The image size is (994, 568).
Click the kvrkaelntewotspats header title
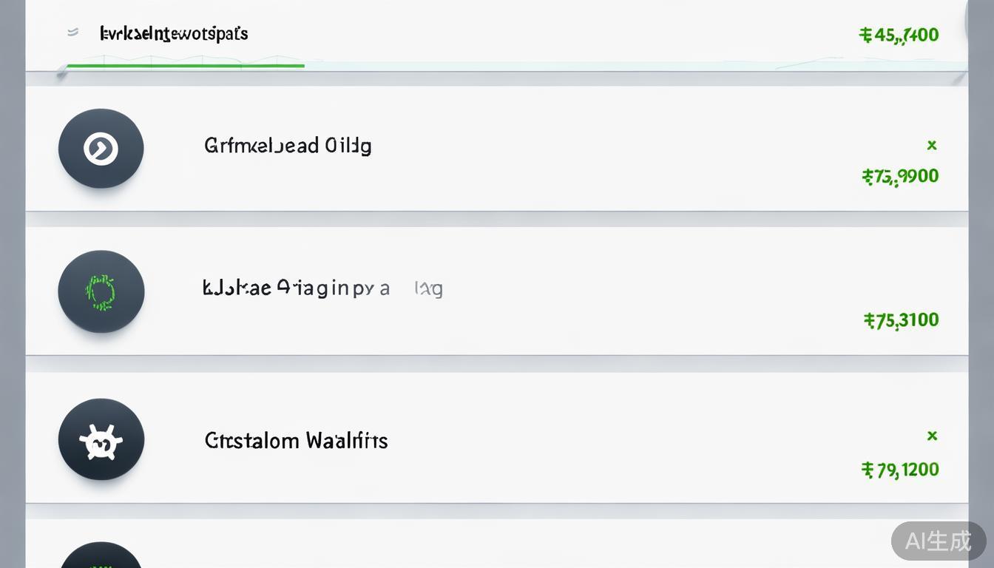[x=174, y=33]
